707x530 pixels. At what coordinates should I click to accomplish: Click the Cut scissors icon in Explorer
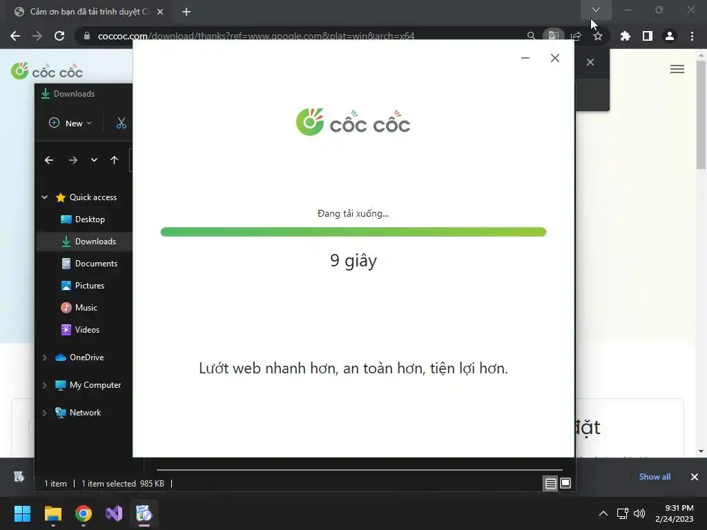122,123
